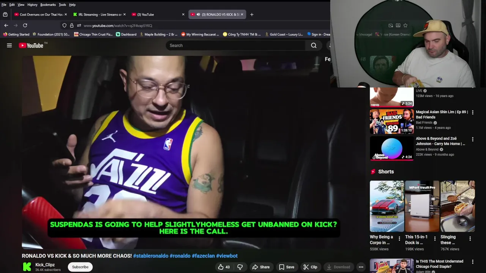486x273 pixels.
Task: Click the Share button
Action: 261,267
